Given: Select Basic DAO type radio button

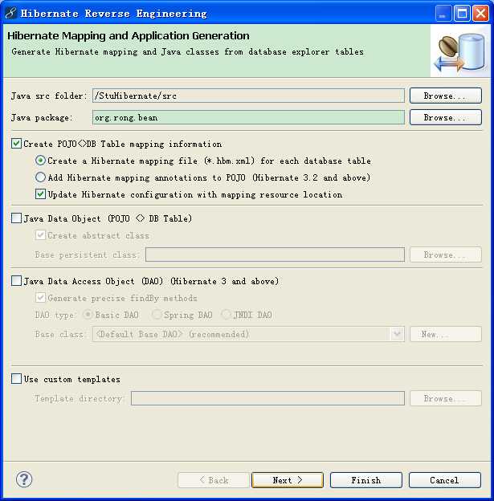Looking at the screenshot, I should point(88,315).
